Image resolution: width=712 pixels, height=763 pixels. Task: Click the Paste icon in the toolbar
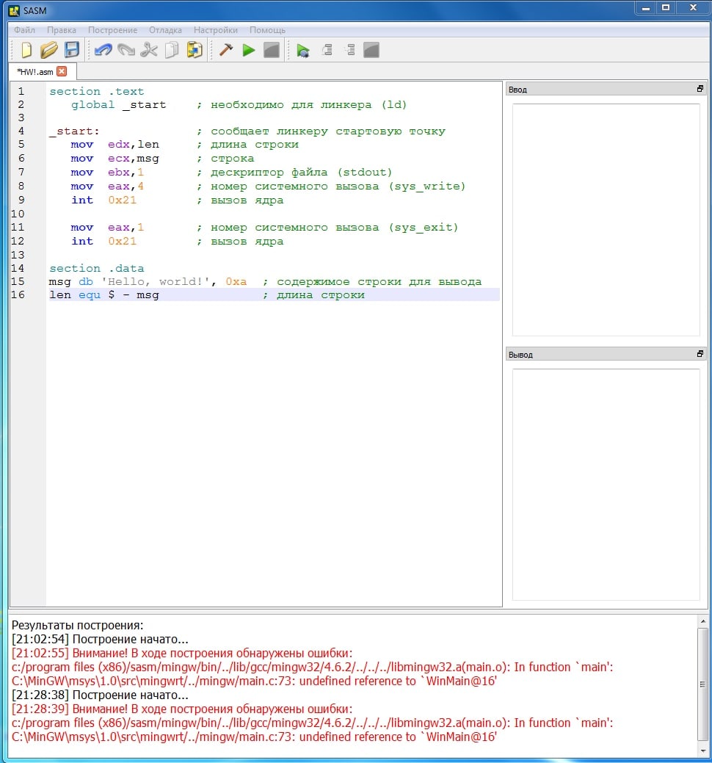(195, 50)
